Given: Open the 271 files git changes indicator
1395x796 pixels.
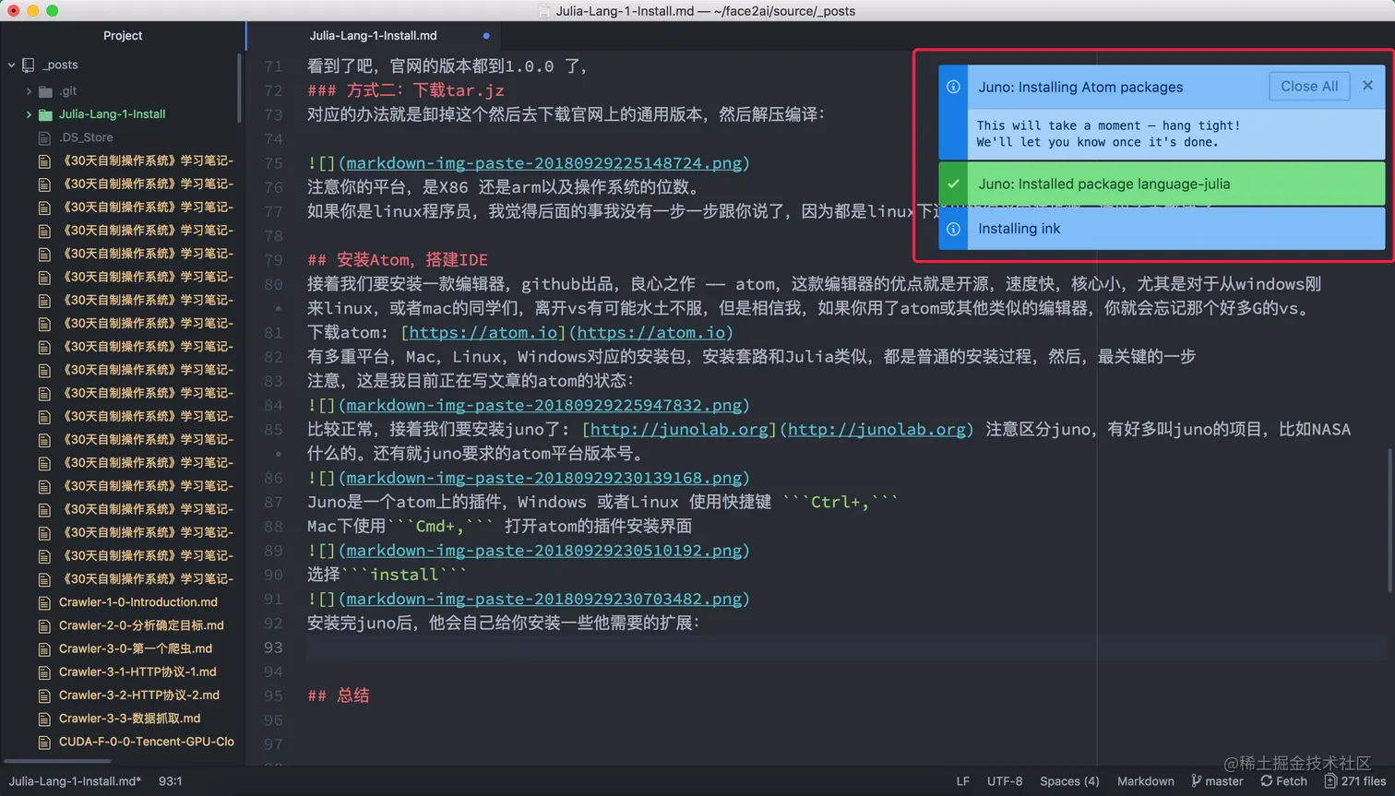Looking at the screenshot, I should [x=1354, y=781].
